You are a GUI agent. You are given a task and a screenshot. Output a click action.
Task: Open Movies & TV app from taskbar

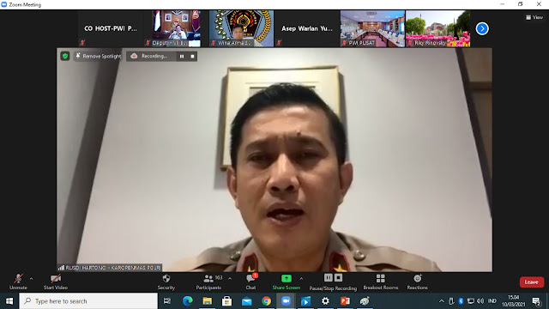(305, 301)
